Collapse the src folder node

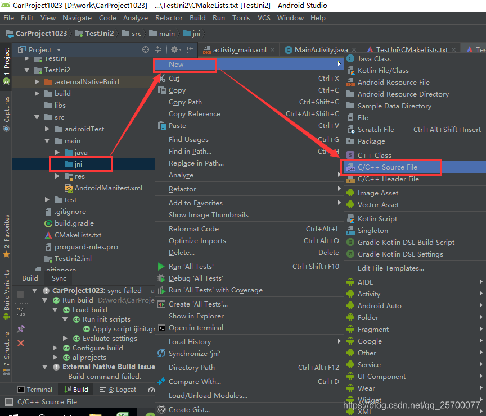coord(37,117)
